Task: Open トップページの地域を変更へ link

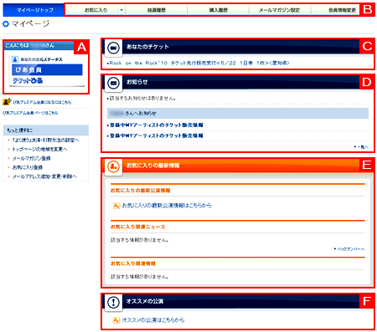Action: click(x=39, y=150)
